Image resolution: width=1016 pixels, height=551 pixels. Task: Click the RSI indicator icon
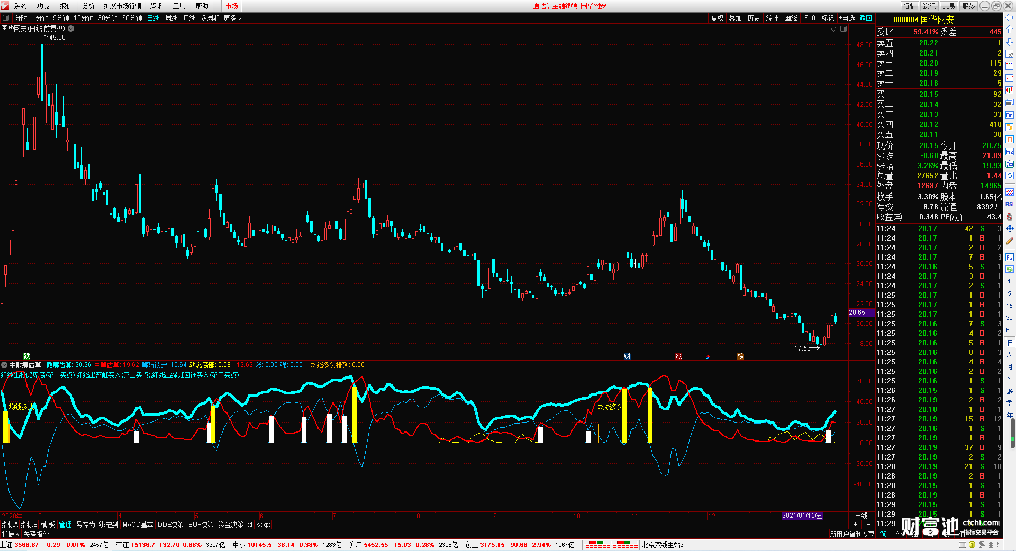coord(1010,204)
